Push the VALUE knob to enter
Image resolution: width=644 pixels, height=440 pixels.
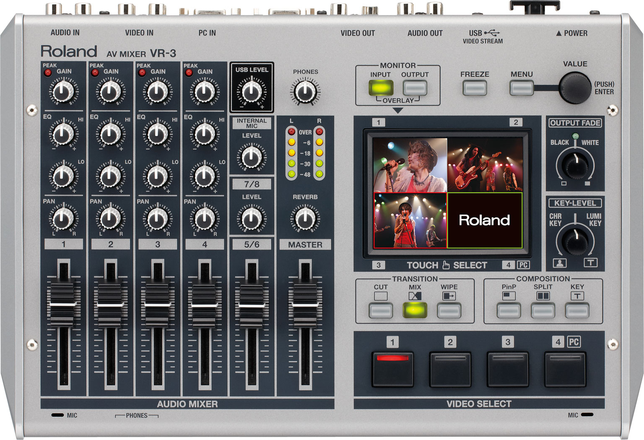576,88
